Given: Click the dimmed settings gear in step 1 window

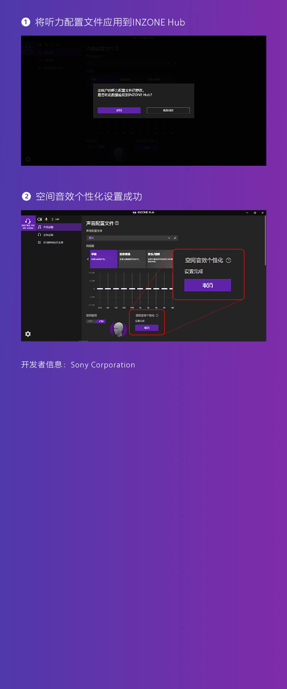Looking at the screenshot, I should (x=28, y=159).
